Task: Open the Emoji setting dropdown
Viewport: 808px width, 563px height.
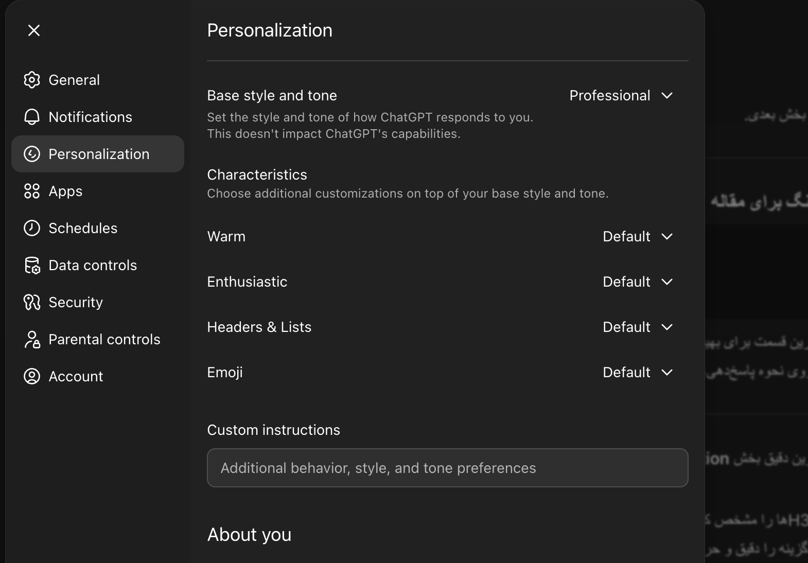Action: (638, 372)
